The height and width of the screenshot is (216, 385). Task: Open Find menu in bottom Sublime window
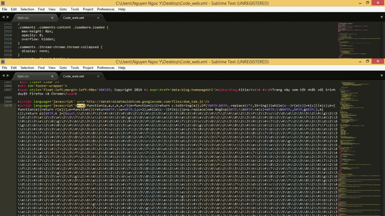(41, 68)
